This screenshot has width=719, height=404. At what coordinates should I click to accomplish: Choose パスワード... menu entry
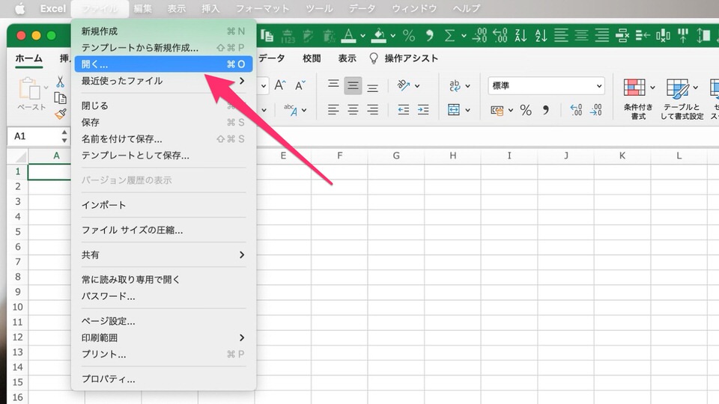click(163, 296)
